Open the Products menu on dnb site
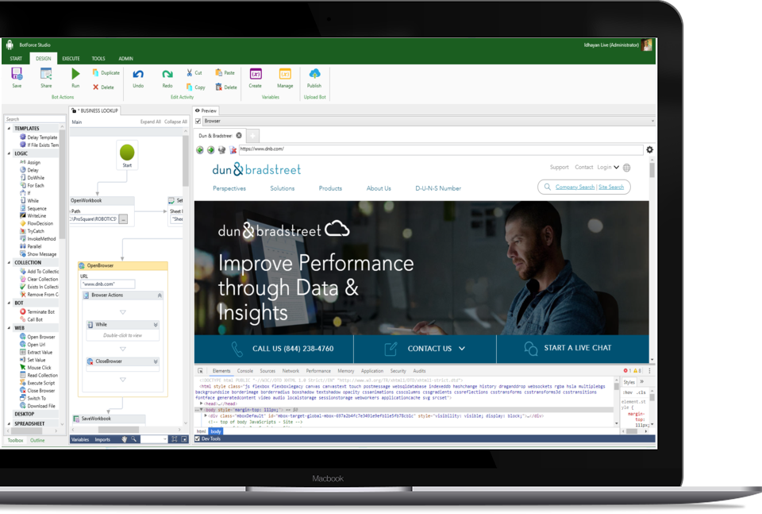Viewport: 762px width, 514px height. (x=330, y=188)
